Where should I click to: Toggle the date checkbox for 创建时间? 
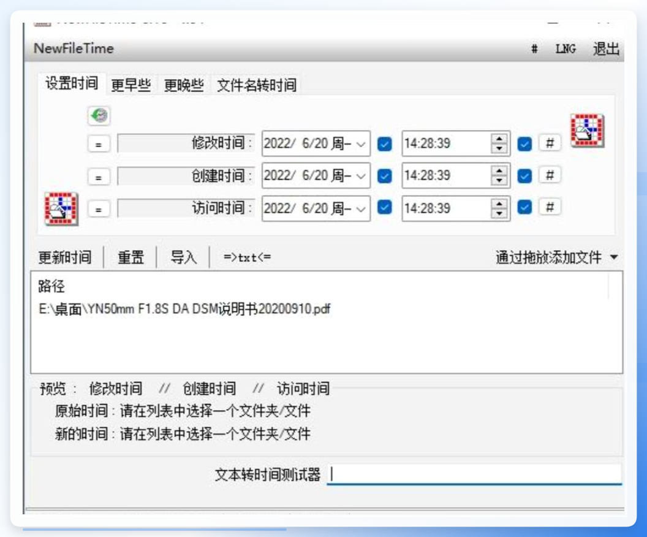click(x=385, y=177)
